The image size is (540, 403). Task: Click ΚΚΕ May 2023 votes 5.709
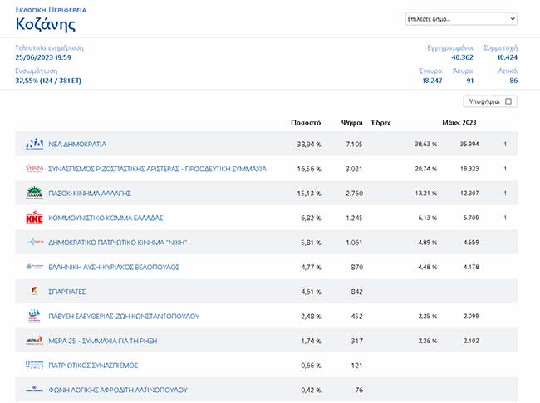pyautogui.click(x=471, y=218)
